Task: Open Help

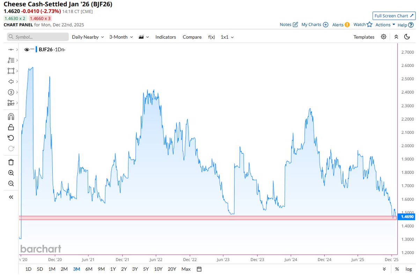Action: click(x=406, y=25)
